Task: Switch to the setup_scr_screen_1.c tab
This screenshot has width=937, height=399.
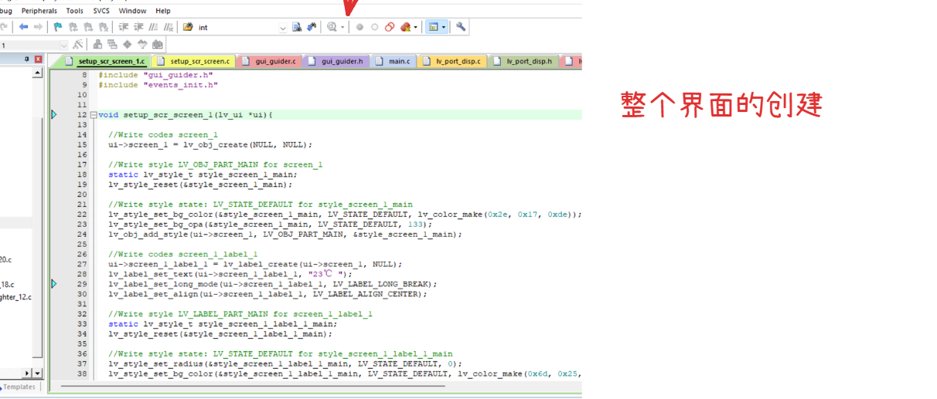Action: (x=106, y=61)
